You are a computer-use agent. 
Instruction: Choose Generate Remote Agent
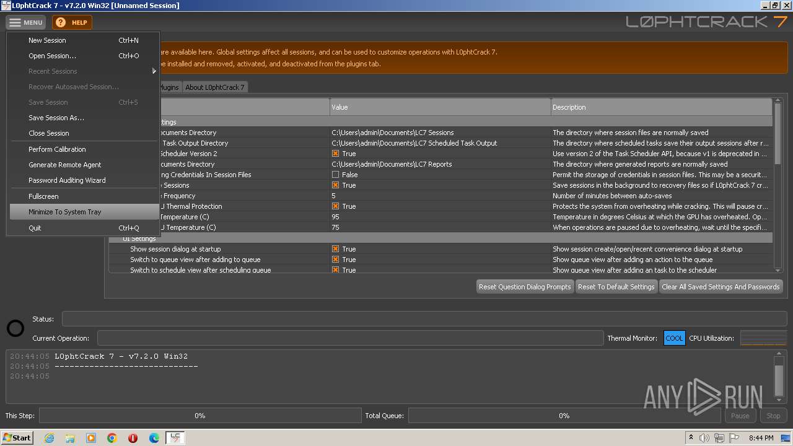pyautogui.click(x=84, y=165)
